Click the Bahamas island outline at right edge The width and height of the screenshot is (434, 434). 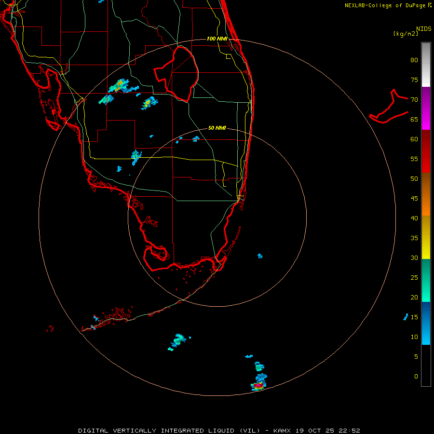(x=389, y=106)
